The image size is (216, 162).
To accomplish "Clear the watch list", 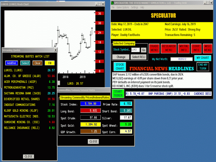I will click(37, 63).
